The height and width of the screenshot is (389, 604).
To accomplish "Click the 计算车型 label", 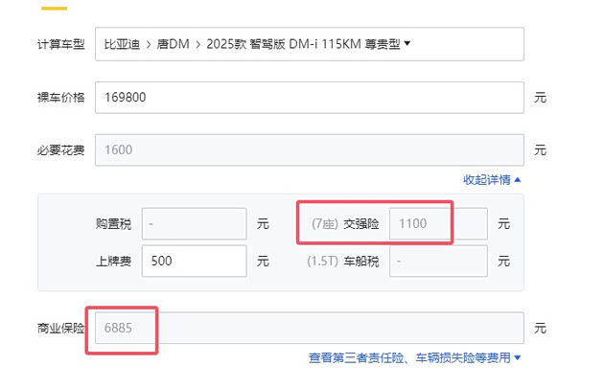I will [60, 44].
